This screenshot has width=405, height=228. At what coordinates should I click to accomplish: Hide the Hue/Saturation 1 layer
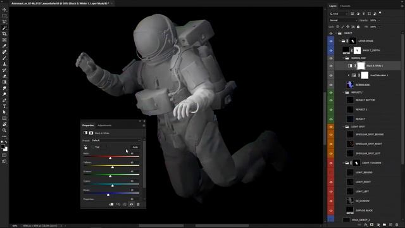pyautogui.click(x=331, y=75)
